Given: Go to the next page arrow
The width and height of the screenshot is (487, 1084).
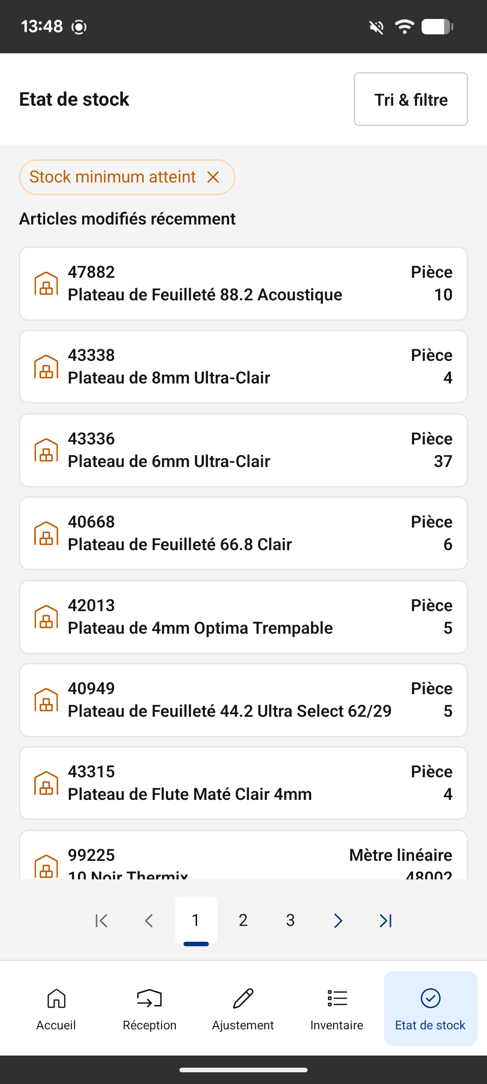Looking at the screenshot, I should pos(338,920).
